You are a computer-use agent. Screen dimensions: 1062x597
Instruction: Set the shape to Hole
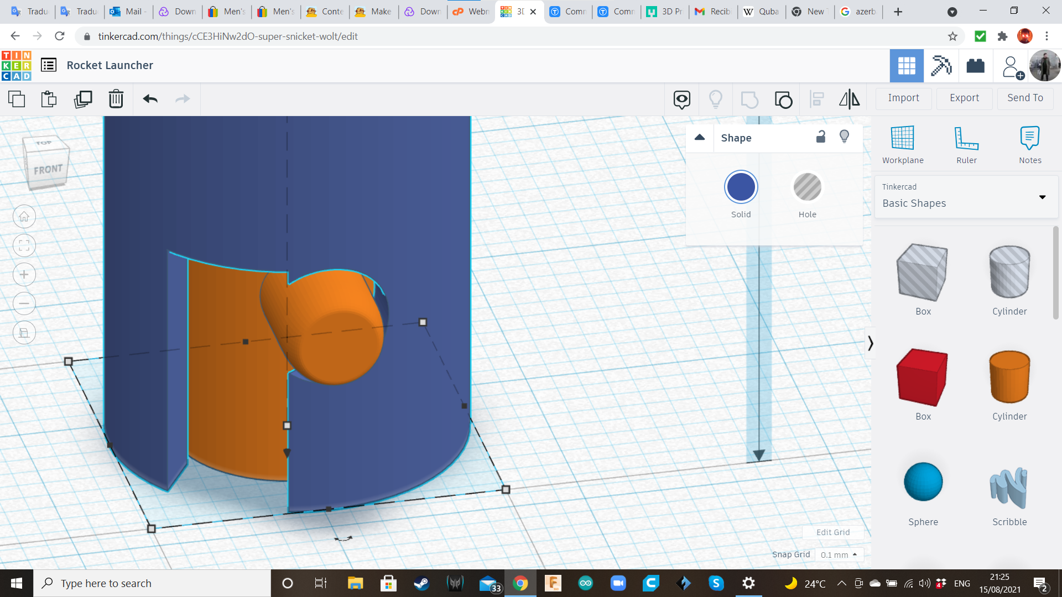pyautogui.click(x=807, y=187)
